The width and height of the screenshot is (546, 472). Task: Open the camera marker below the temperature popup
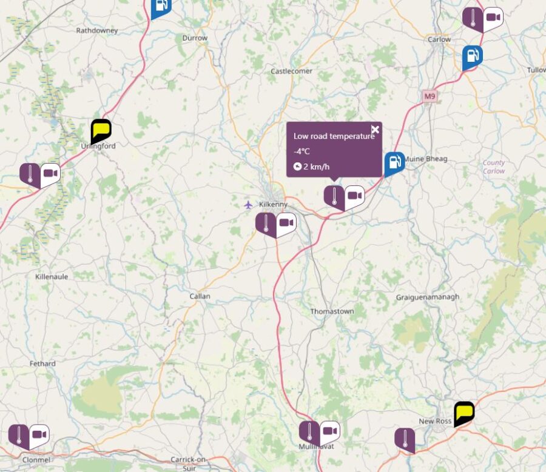[x=355, y=198]
